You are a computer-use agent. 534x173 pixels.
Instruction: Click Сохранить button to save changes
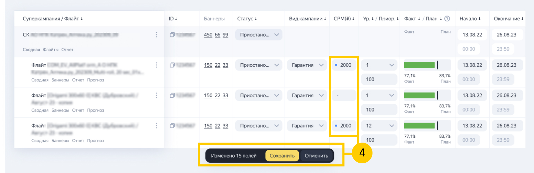pos(282,156)
